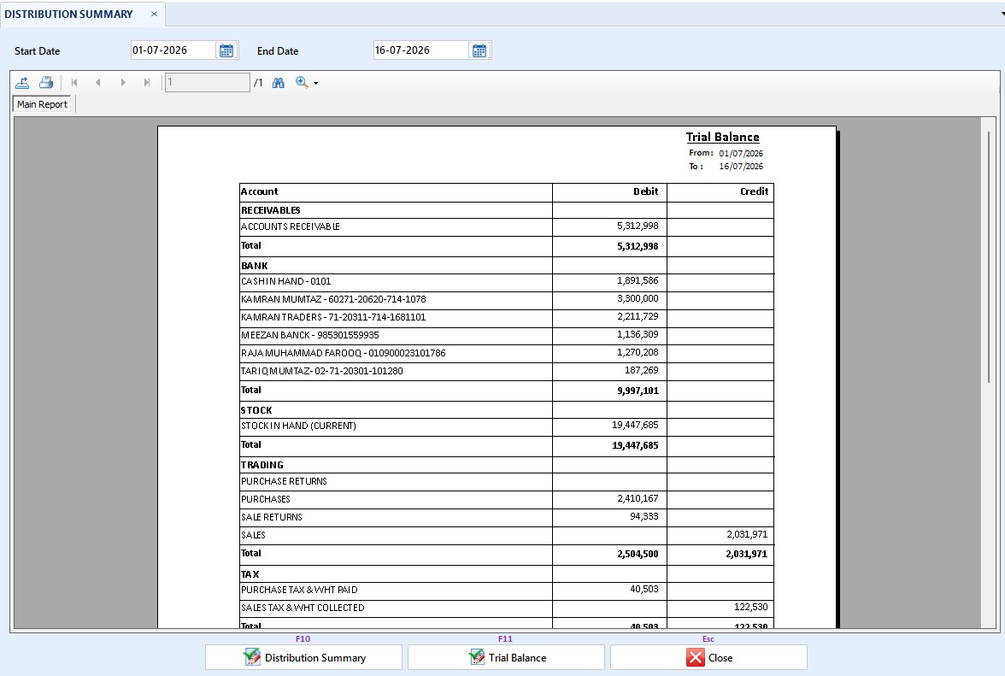The width and height of the screenshot is (1005, 676).
Task: Click PURCHASE TAX & WHT PAID row
Action: (506, 591)
